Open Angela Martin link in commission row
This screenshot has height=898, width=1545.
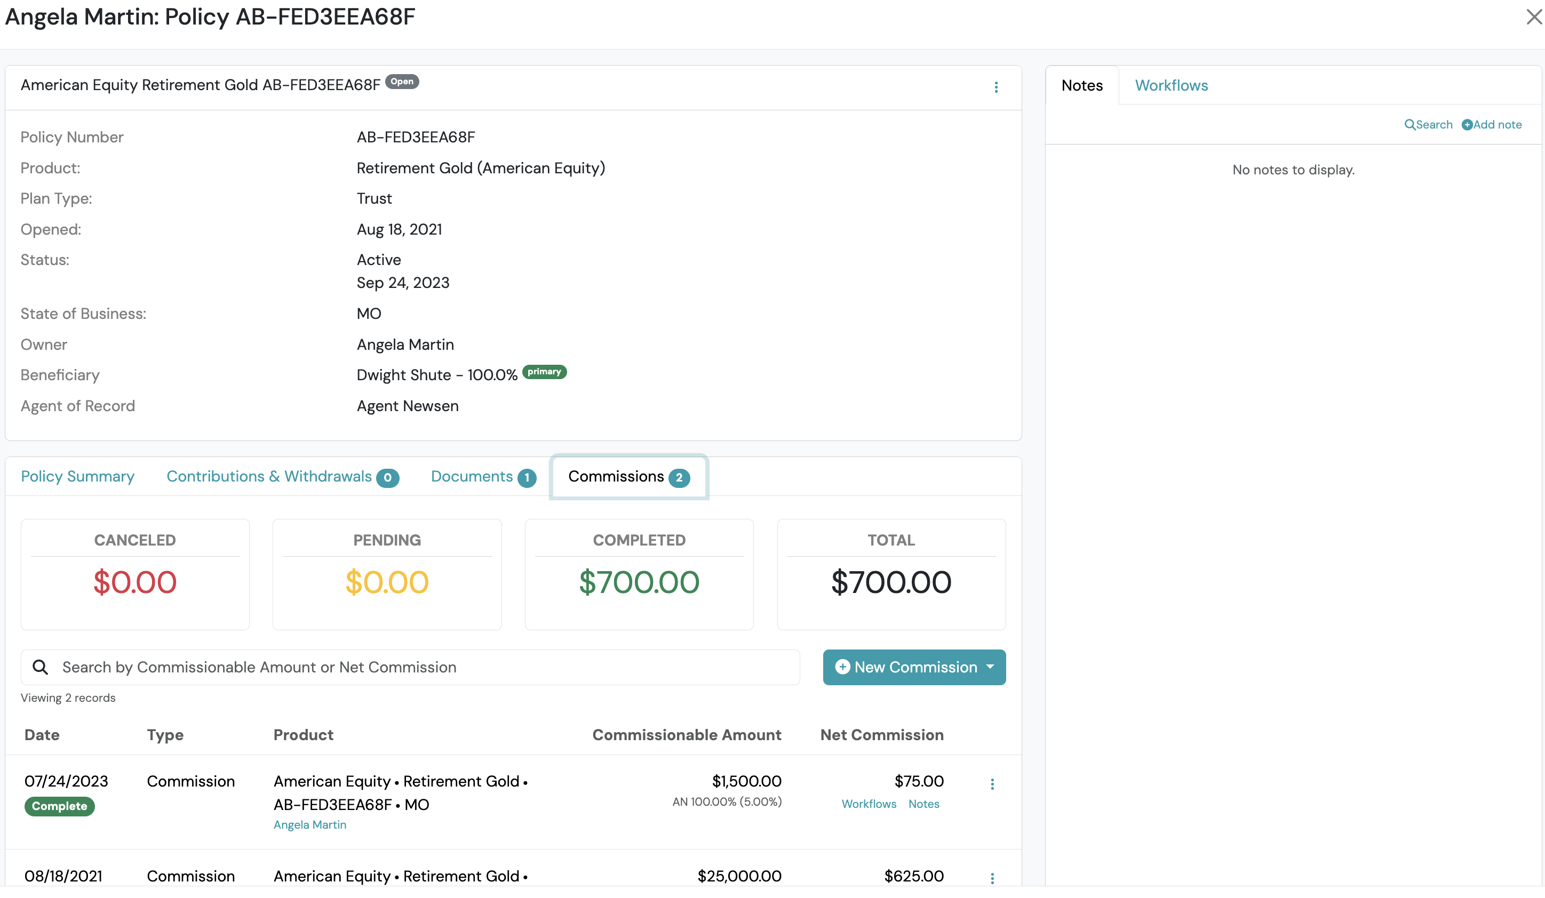click(x=309, y=824)
